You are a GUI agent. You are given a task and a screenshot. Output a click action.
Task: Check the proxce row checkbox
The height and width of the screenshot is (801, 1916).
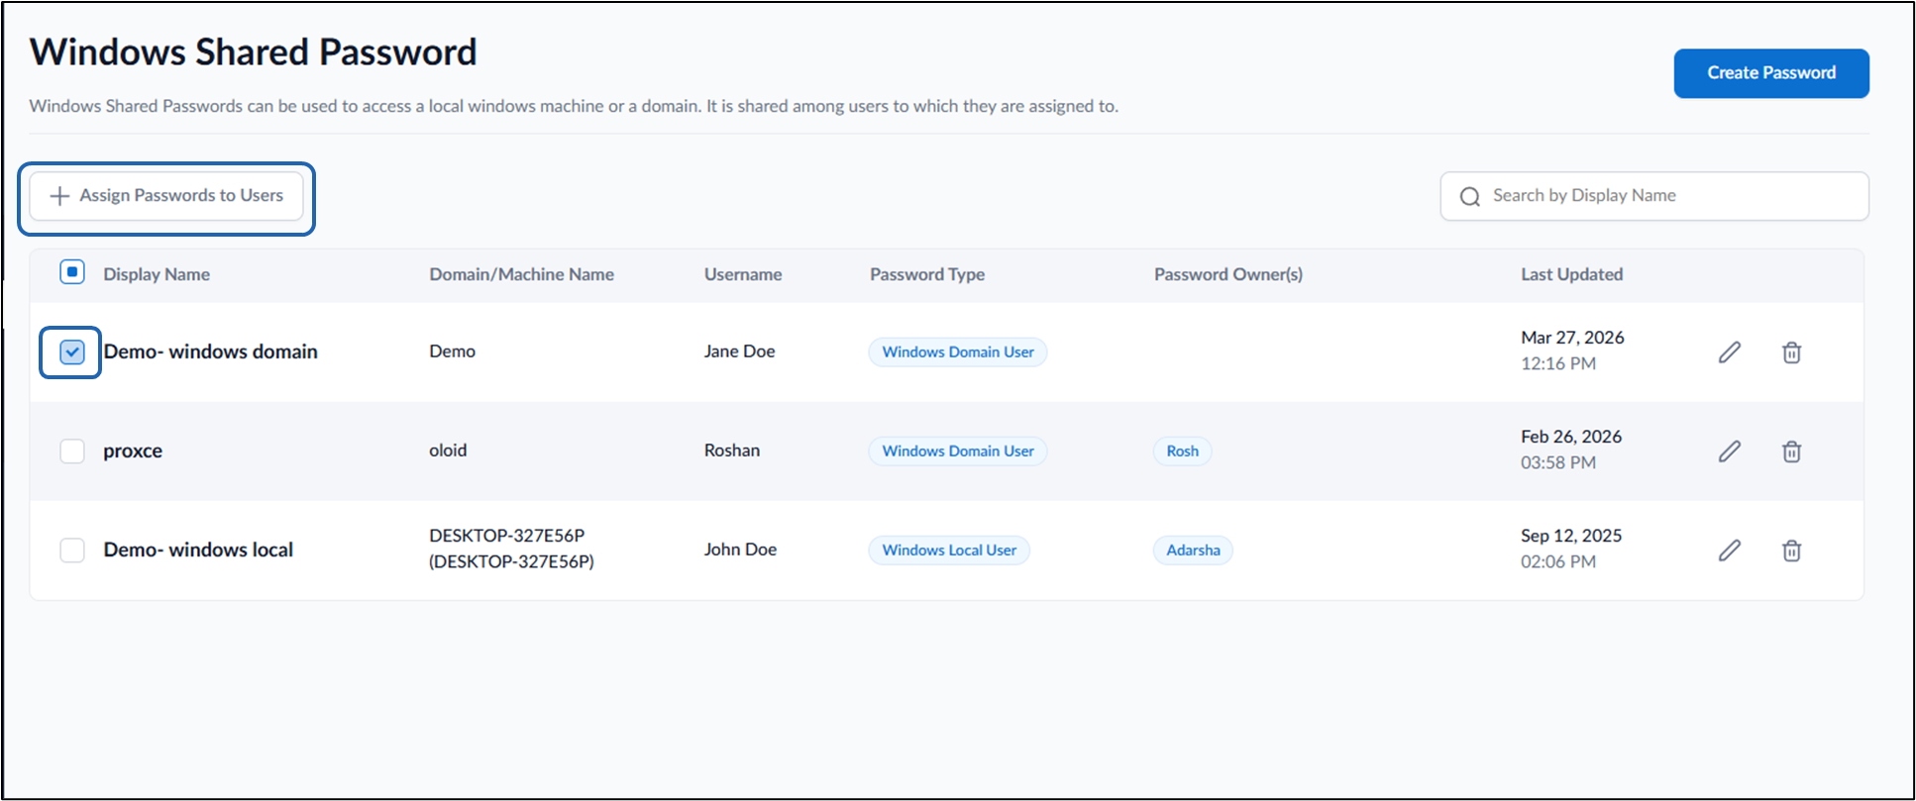click(x=72, y=451)
